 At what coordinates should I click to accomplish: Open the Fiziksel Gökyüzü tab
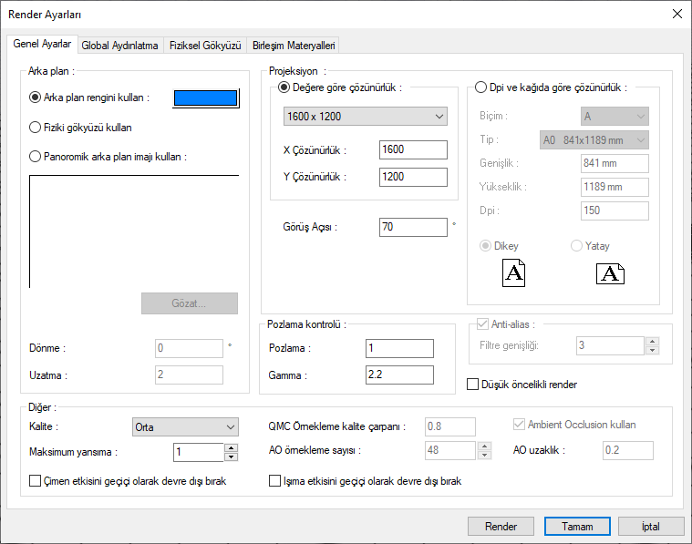coord(205,45)
